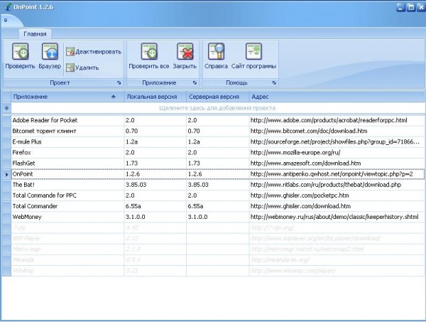Viewport: 426px width, 322px height.
Task: Open Справка help icon
Action: click(x=215, y=52)
